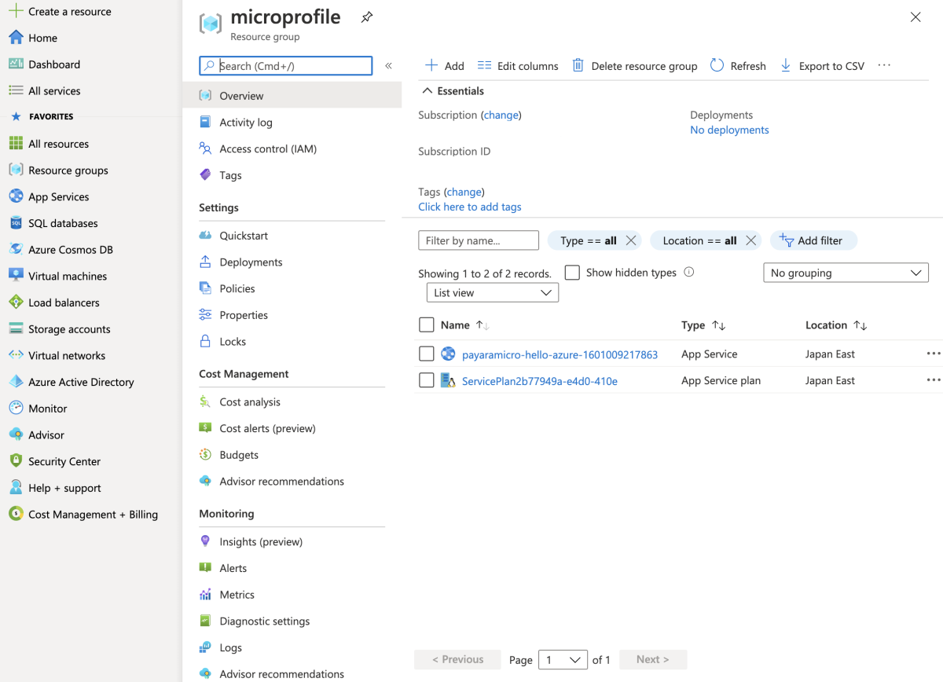The height and width of the screenshot is (682, 943).
Task: Open the Virtual machines monitor icon
Action: (16, 276)
